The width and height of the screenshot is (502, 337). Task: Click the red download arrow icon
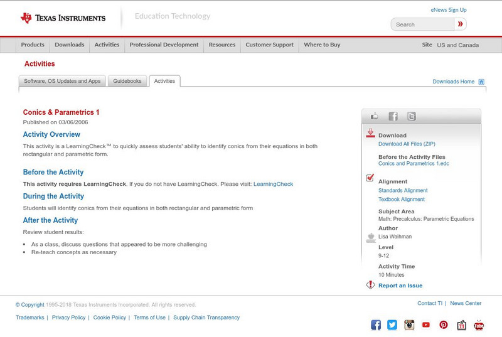370,133
